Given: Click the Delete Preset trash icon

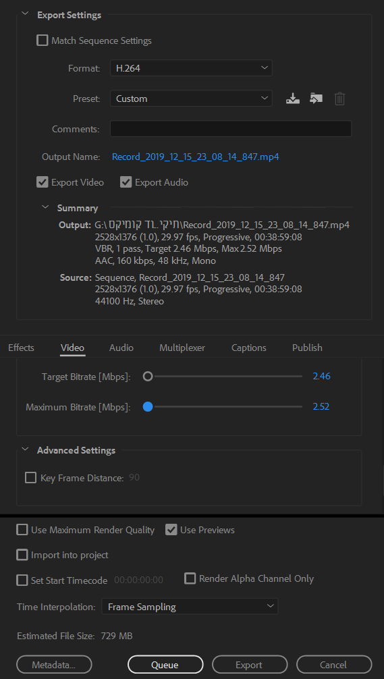Looking at the screenshot, I should coord(340,99).
